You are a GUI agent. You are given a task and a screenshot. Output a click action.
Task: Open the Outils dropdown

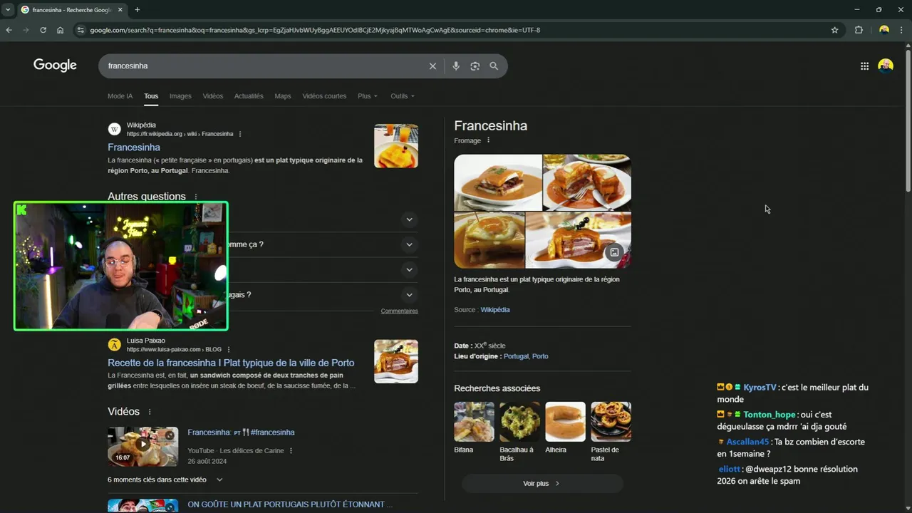pyautogui.click(x=403, y=96)
